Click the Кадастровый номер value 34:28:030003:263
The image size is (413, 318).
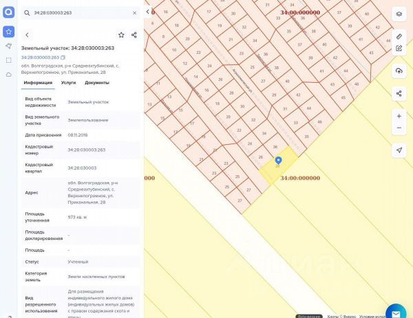point(87,150)
